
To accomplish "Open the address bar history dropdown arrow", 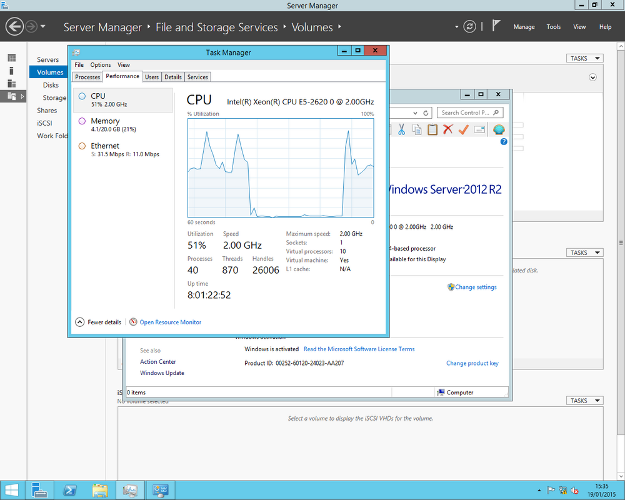I will [416, 113].
